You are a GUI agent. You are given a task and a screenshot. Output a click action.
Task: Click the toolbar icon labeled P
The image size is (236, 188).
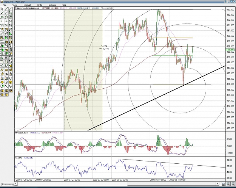pos(11,90)
